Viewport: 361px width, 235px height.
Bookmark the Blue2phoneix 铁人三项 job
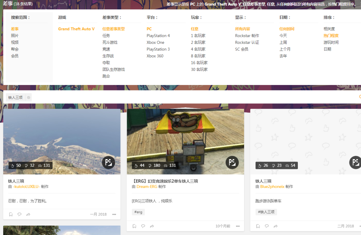pyautogui.click(x=258, y=226)
